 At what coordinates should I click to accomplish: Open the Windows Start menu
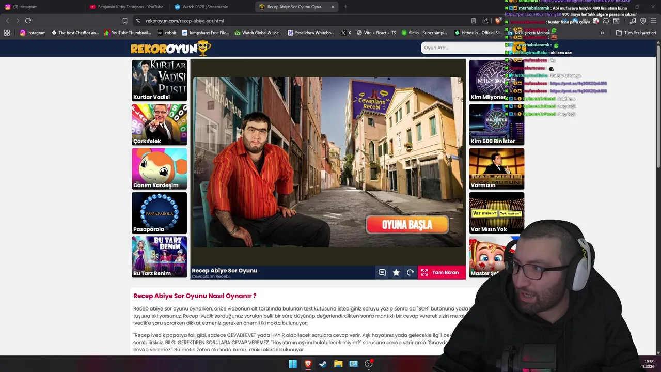click(x=293, y=364)
